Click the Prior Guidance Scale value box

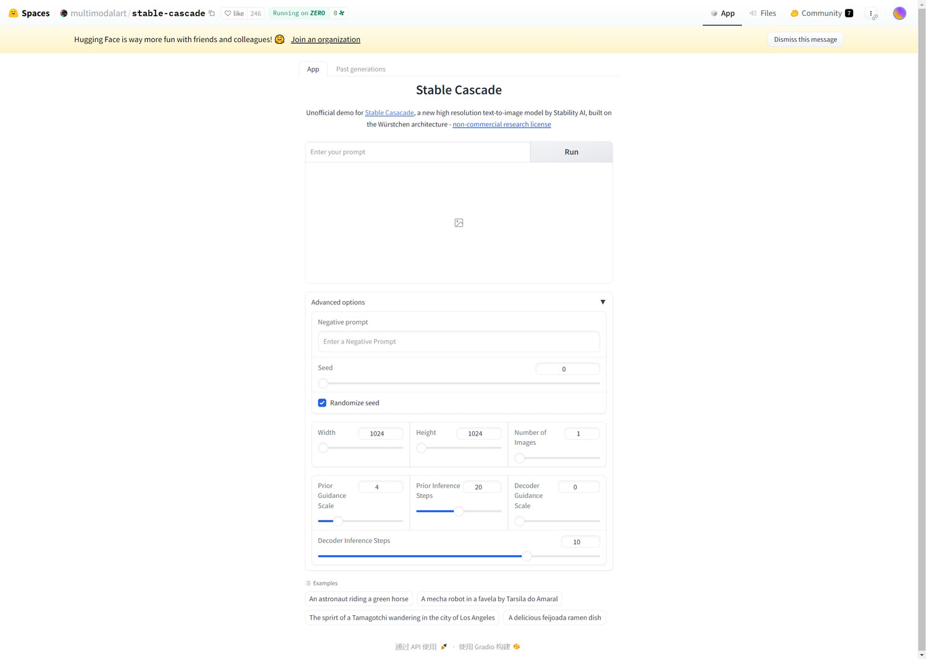380,487
